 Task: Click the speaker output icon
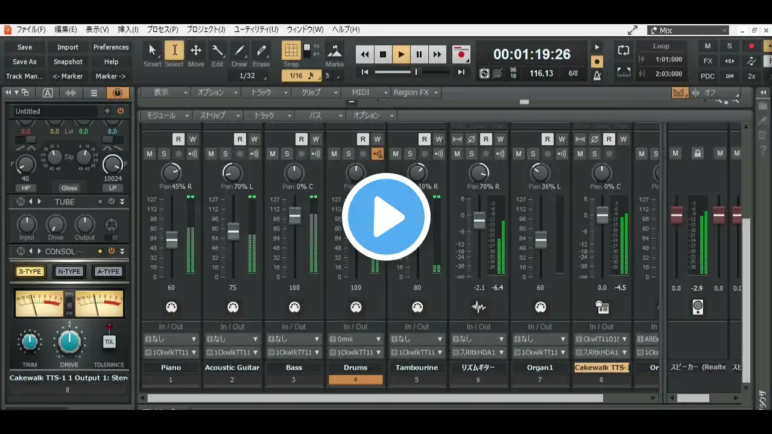pyautogui.click(x=698, y=307)
